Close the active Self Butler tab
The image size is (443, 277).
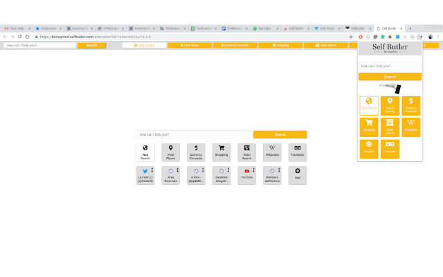pyautogui.click(x=401, y=28)
